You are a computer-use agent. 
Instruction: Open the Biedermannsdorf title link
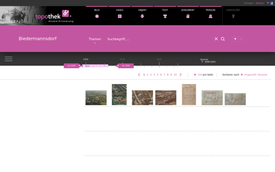[38, 39]
